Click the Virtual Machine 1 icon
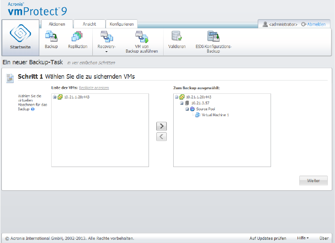Screen dimensions: 335x243 click(198, 115)
